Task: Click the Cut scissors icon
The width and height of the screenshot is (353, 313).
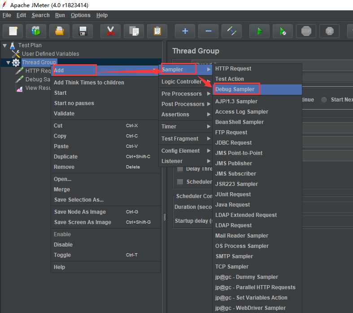Action: click(110, 31)
